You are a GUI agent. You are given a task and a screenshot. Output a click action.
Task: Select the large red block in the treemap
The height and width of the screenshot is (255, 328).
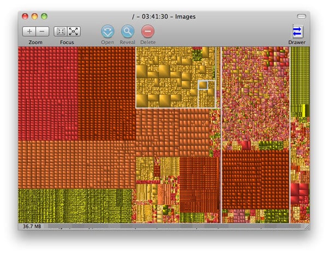click(x=48, y=93)
